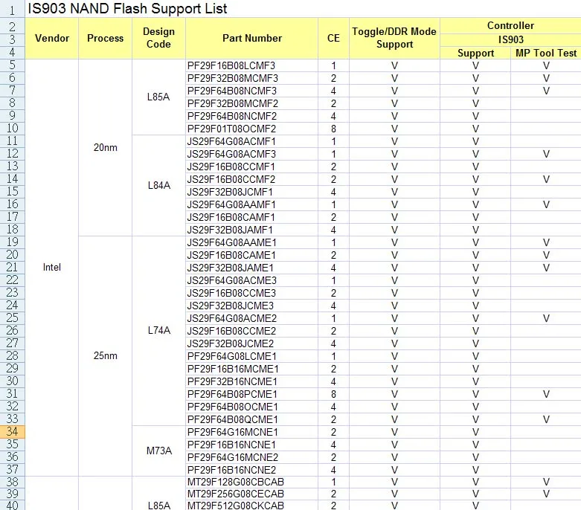Image resolution: width=581 pixels, height=510 pixels.
Task: Select cell JS29F16B08CAME1
Action: click(x=251, y=255)
